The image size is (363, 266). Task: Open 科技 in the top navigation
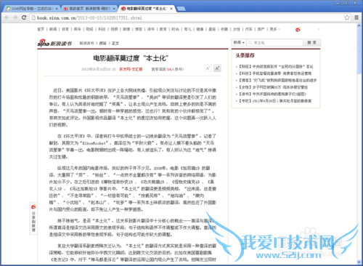102,29
